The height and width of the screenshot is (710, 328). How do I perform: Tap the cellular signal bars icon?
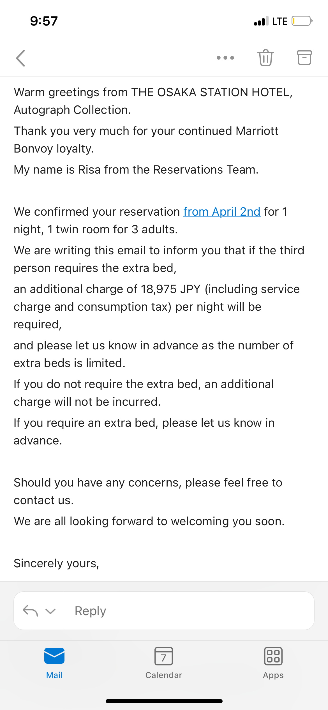pos(261,21)
